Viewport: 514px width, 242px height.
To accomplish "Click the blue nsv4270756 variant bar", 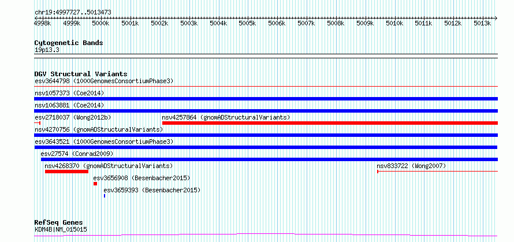I will click(x=266, y=135).
